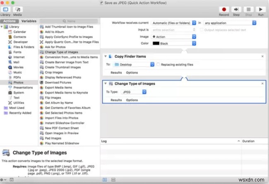The height and width of the screenshot is (184, 269).
Task: Sort by the Duration column header
Action: click(x=255, y=141)
